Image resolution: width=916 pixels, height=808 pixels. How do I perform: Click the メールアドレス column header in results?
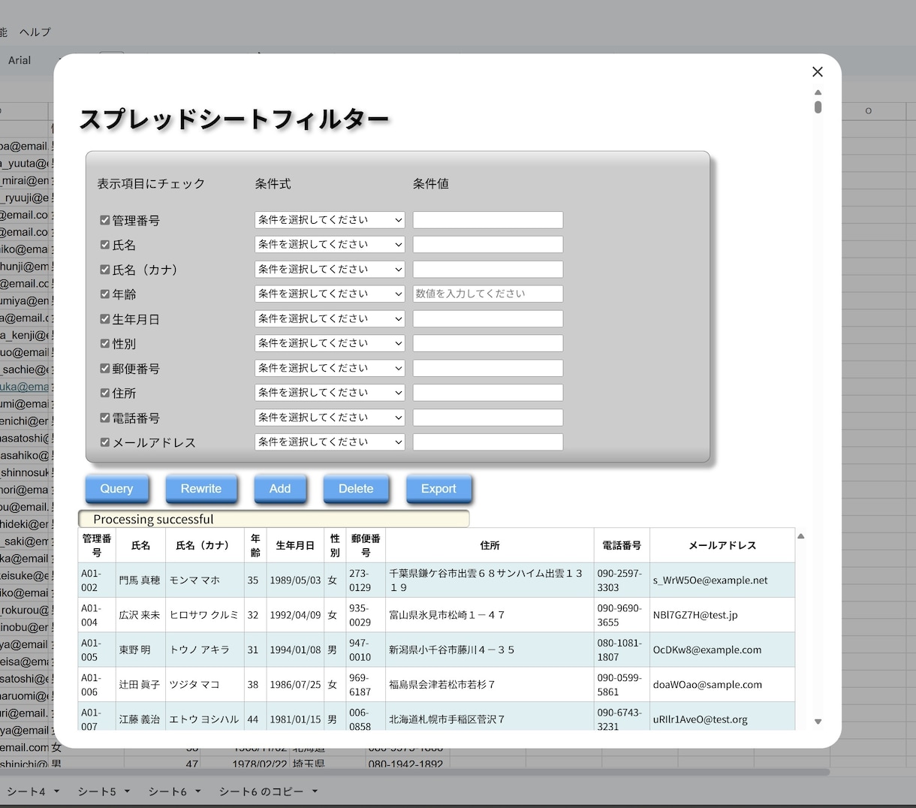pyautogui.click(x=722, y=545)
